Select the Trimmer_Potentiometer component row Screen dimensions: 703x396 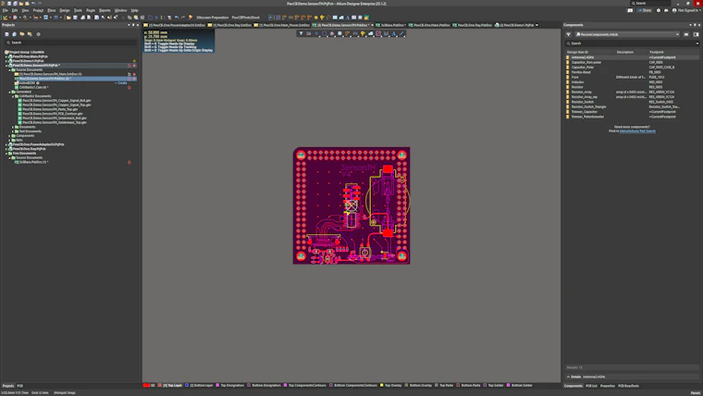click(632, 117)
